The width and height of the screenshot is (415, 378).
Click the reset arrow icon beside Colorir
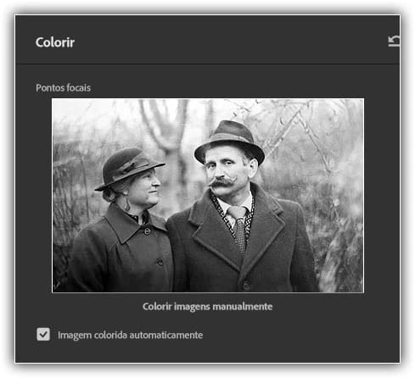coord(394,41)
